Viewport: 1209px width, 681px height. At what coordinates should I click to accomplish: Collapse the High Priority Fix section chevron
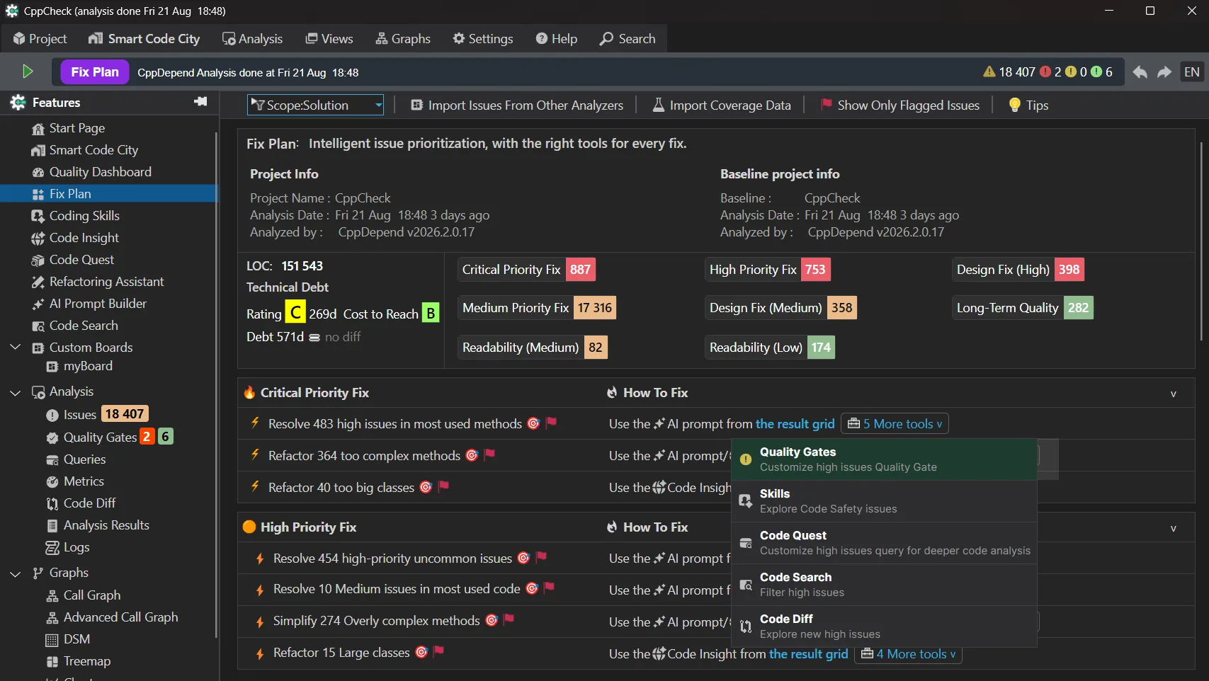coord(1173,528)
